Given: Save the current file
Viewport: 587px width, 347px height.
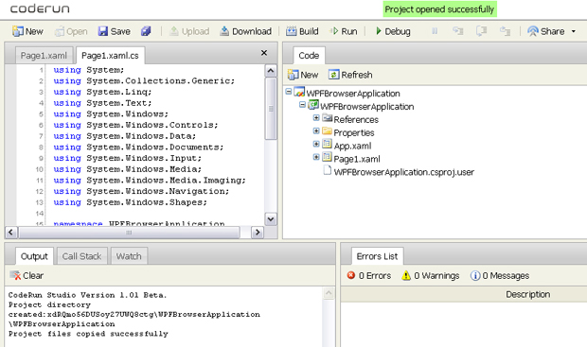Looking at the screenshot, I should (x=114, y=31).
